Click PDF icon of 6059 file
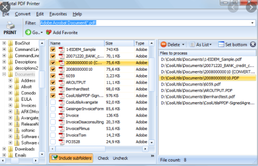The height and width of the screenshot is (166, 258). point(62,76)
